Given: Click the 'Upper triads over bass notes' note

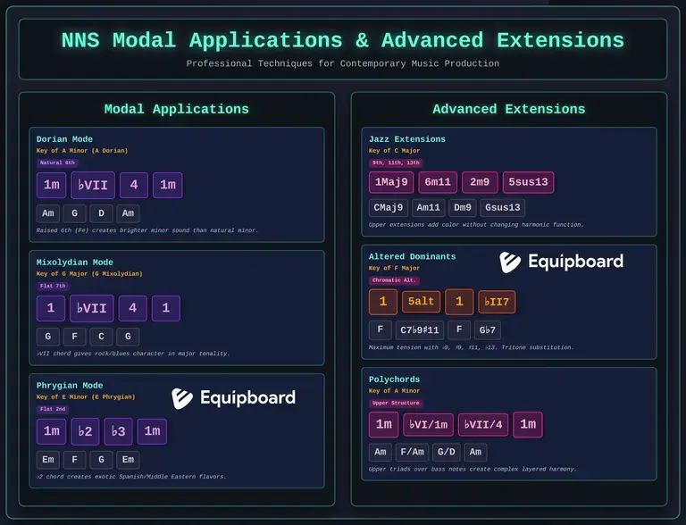Looking at the screenshot, I should [x=473, y=469].
